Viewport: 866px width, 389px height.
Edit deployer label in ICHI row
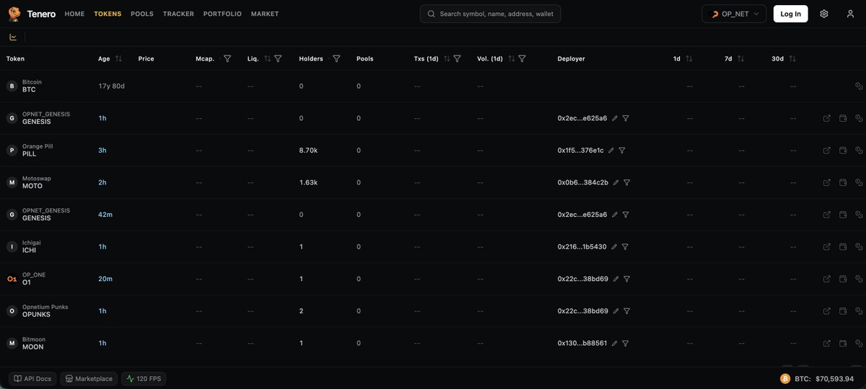614,247
